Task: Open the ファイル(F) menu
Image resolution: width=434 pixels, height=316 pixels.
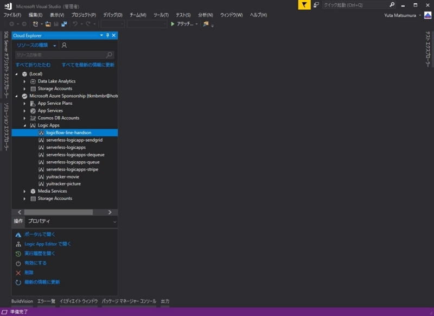Action: [x=12, y=15]
